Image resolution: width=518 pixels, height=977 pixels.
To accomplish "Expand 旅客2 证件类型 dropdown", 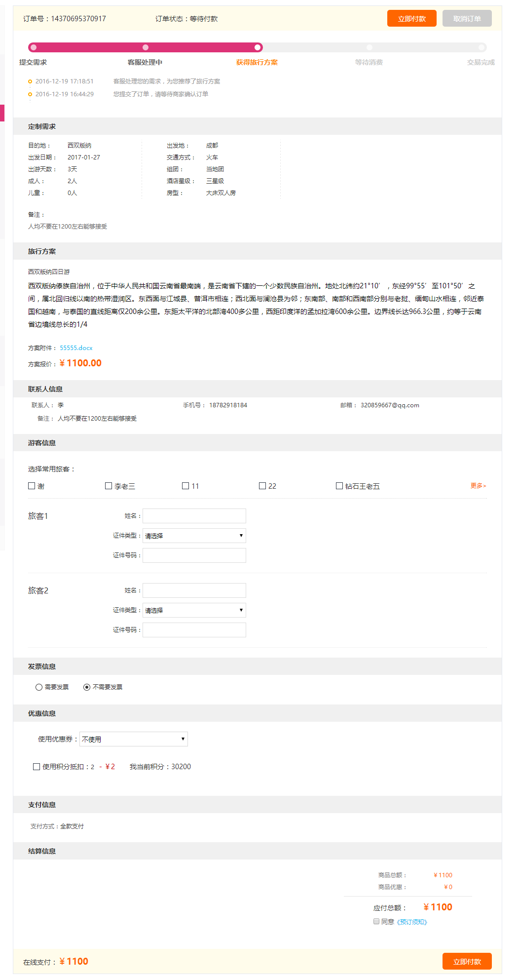I will pyautogui.click(x=194, y=610).
